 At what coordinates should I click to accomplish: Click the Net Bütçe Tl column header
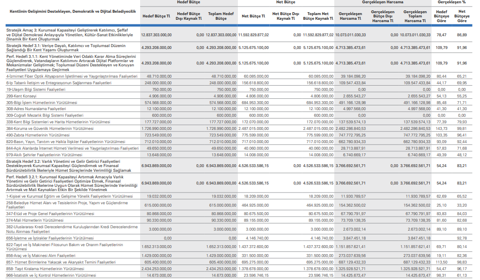click(253, 16)
